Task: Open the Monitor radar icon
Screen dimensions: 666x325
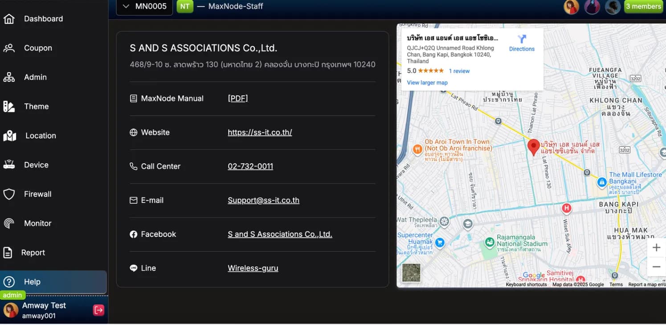Action: pyautogui.click(x=9, y=223)
